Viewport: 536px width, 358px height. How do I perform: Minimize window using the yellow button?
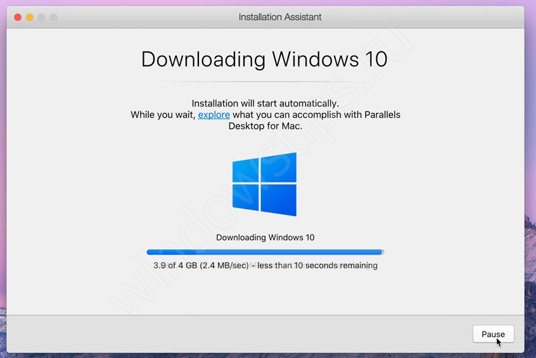point(30,17)
